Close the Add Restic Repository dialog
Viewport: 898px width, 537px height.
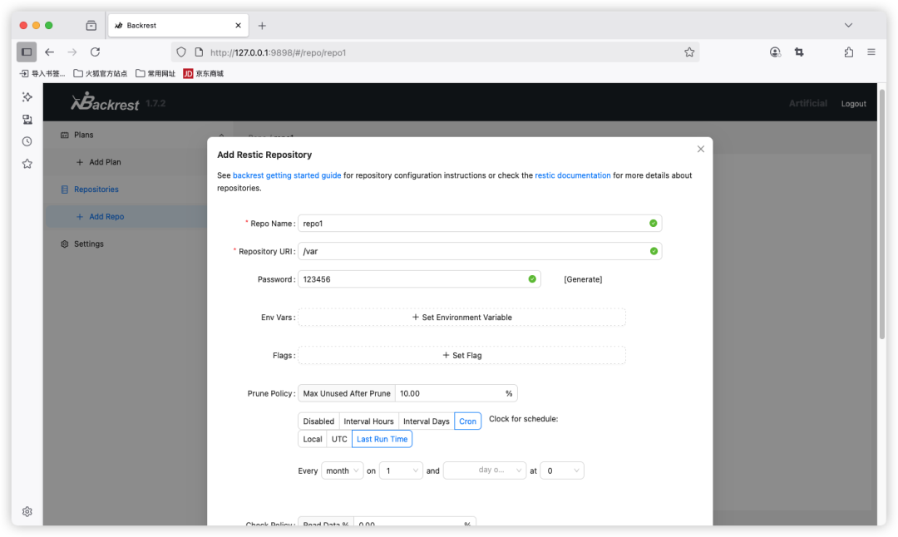[x=700, y=149]
